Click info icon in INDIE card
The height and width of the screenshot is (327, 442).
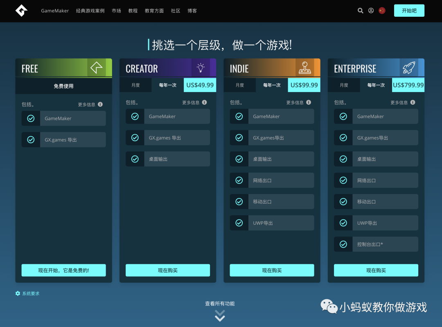point(309,102)
